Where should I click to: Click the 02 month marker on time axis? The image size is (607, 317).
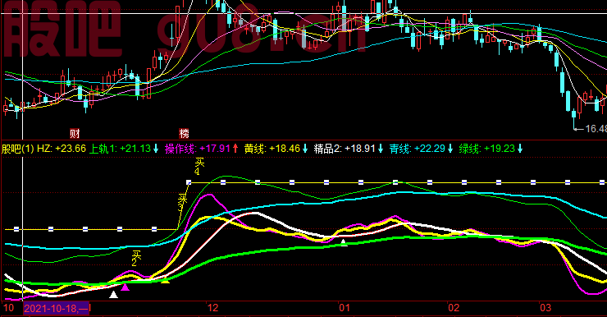click(454, 308)
